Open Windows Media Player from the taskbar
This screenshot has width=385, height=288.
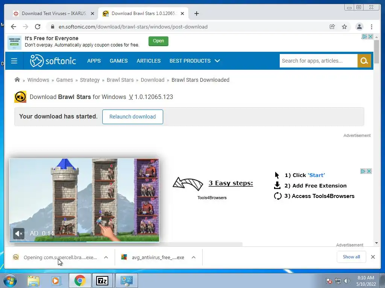56,280
